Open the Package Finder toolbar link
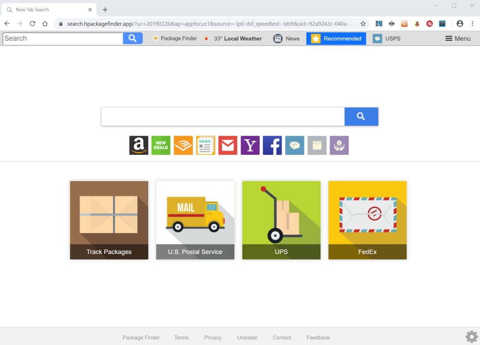480x345 pixels. click(175, 38)
